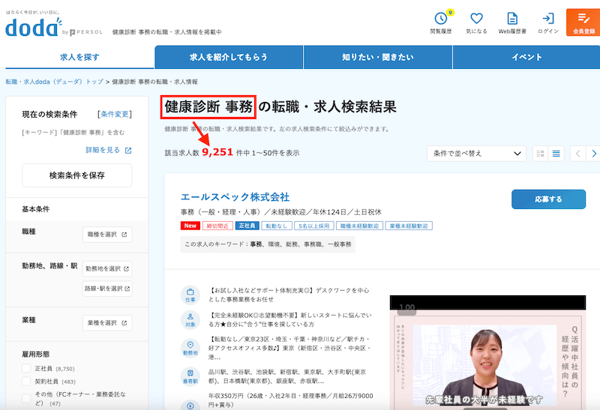Click the 9,251 result count
This screenshot has width=600, height=410.
(217, 152)
